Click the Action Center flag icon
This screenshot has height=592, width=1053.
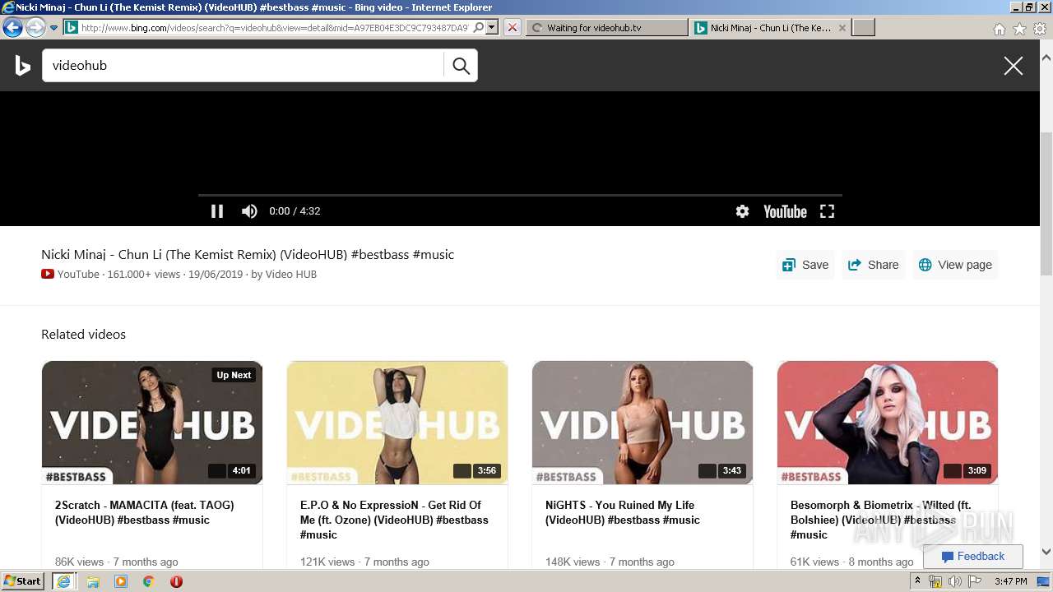pos(975,581)
